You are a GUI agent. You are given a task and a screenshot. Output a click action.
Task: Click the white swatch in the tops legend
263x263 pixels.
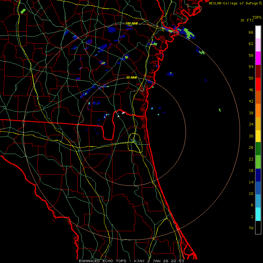258,32
